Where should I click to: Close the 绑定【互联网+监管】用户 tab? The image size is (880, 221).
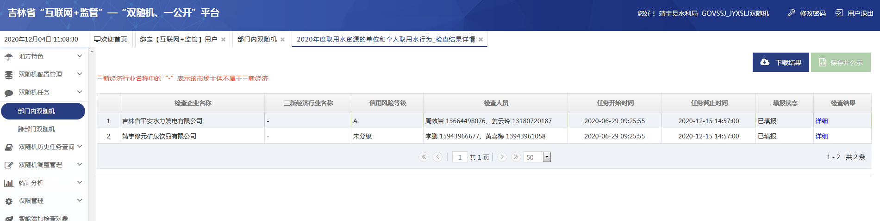point(224,40)
